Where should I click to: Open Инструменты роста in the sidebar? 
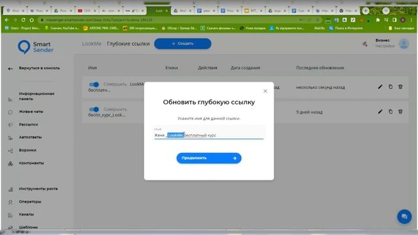38,189
